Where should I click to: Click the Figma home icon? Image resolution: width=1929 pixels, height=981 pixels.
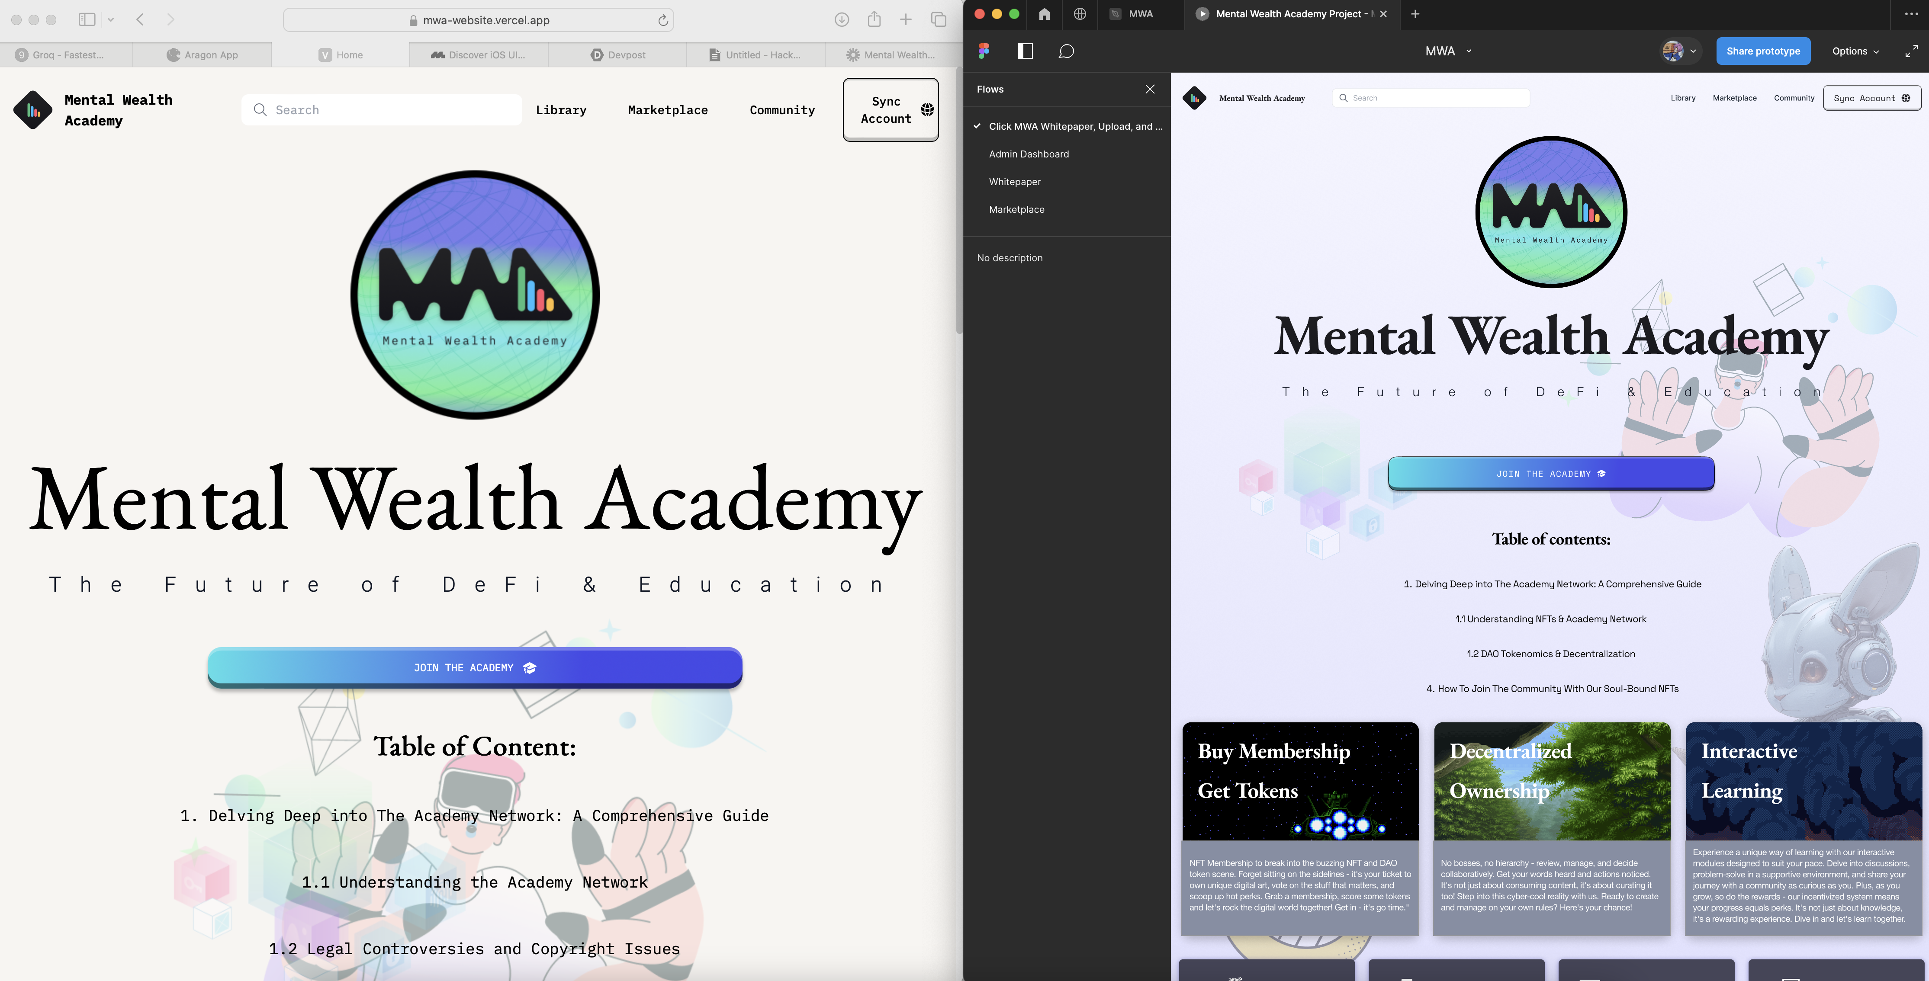(1044, 13)
